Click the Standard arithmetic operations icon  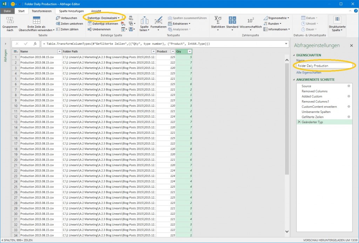click(x=232, y=20)
